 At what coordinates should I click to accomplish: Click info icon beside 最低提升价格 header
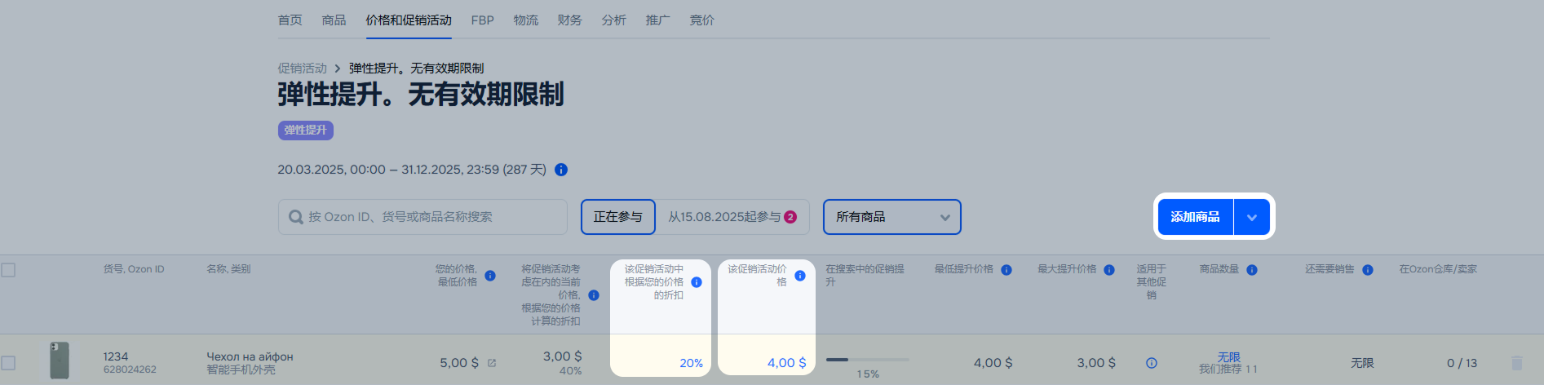1006,270
